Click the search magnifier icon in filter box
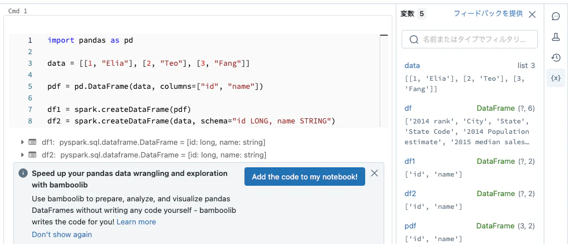Image resolution: width=568 pixels, height=244 pixels. click(414, 39)
